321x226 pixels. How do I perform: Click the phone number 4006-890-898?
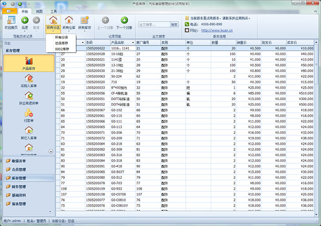[x=212, y=24]
